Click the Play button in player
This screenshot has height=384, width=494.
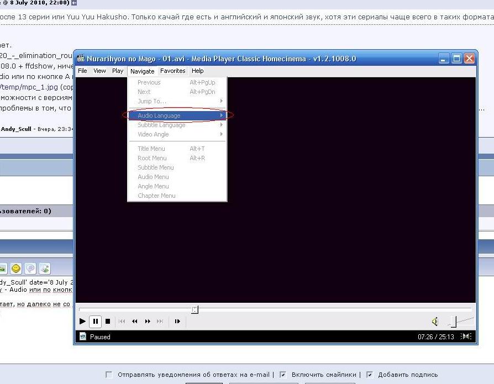point(82,322)
